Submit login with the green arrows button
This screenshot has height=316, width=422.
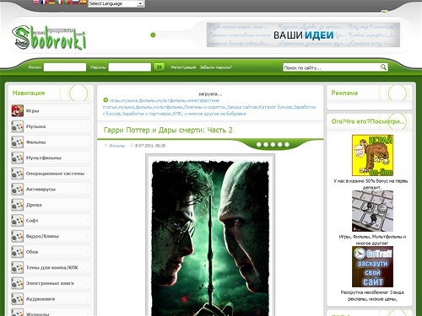159,67
